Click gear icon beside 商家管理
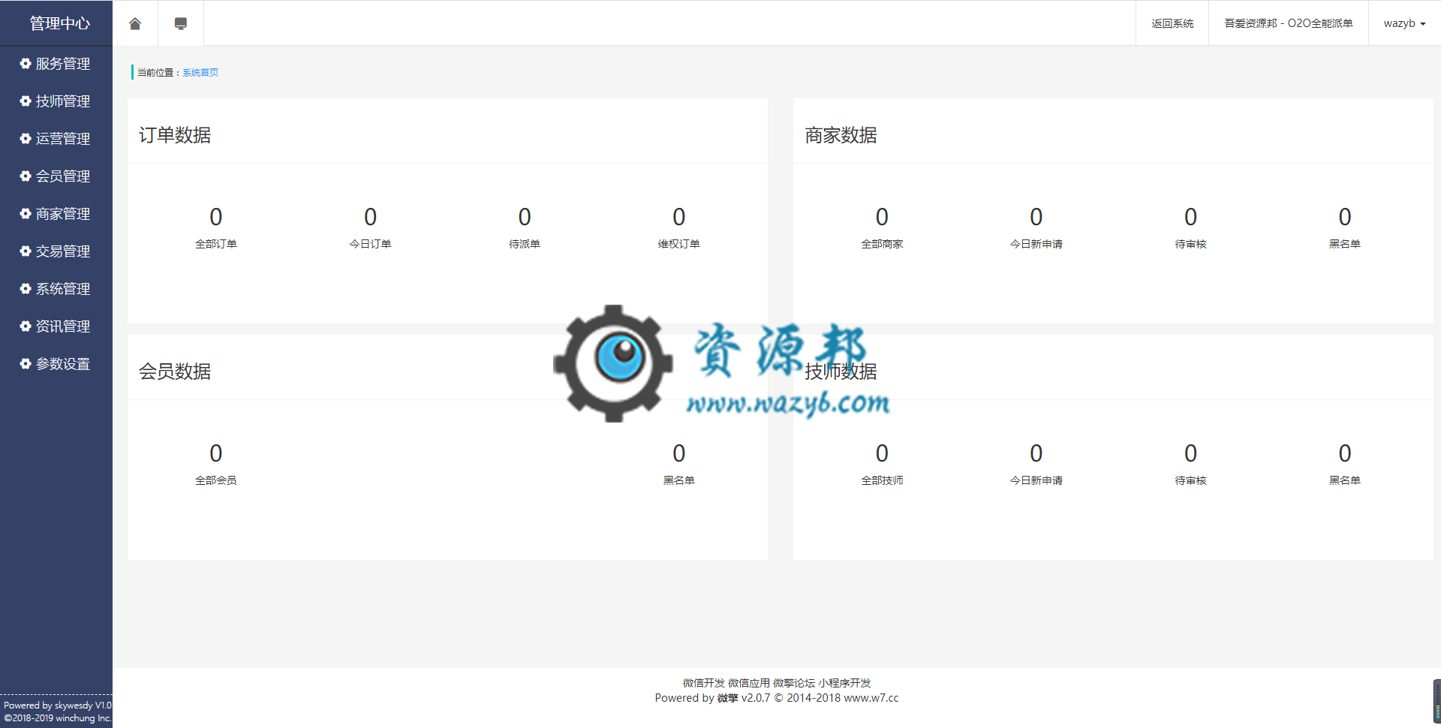The height and width of the screenshot is (728, 1441). click(x=26, y=214)
